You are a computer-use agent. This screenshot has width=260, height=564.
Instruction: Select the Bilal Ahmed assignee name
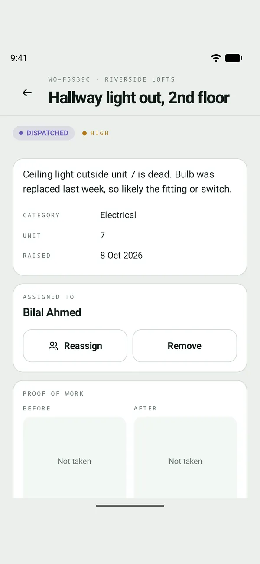52,312
